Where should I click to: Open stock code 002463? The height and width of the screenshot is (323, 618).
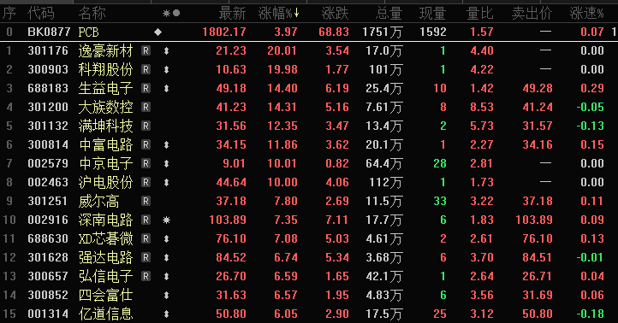[x=48, y=183]
